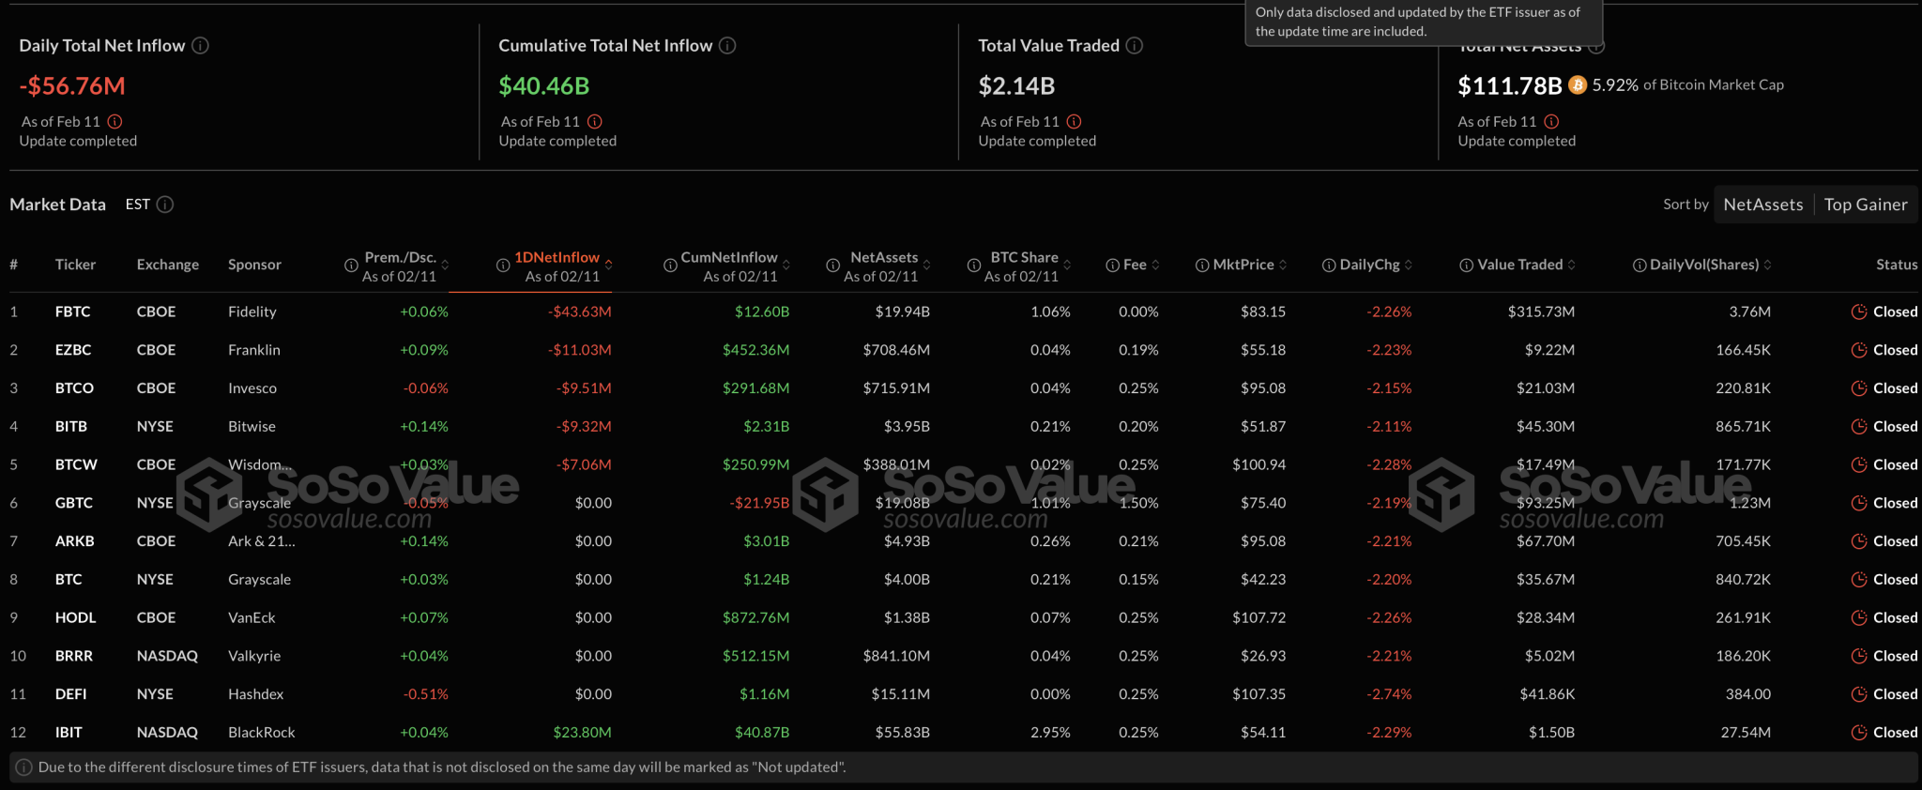Open the GBTC ticker link
The image size is (1922, 790).
point(73,503)
